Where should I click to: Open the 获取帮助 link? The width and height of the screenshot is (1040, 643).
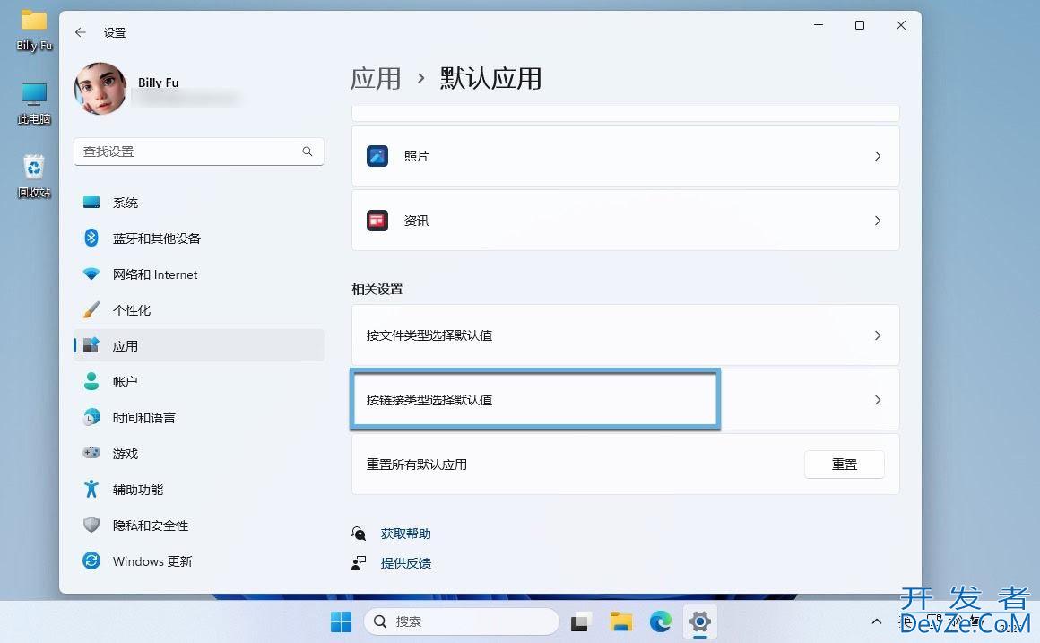[406, 534]
